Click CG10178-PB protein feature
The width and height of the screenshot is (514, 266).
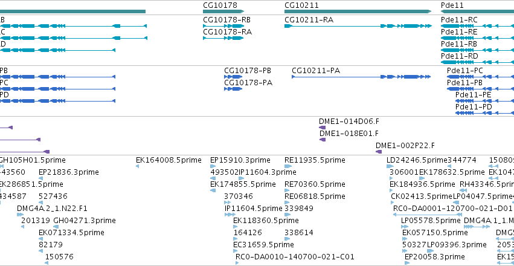[x=233, y=77]
